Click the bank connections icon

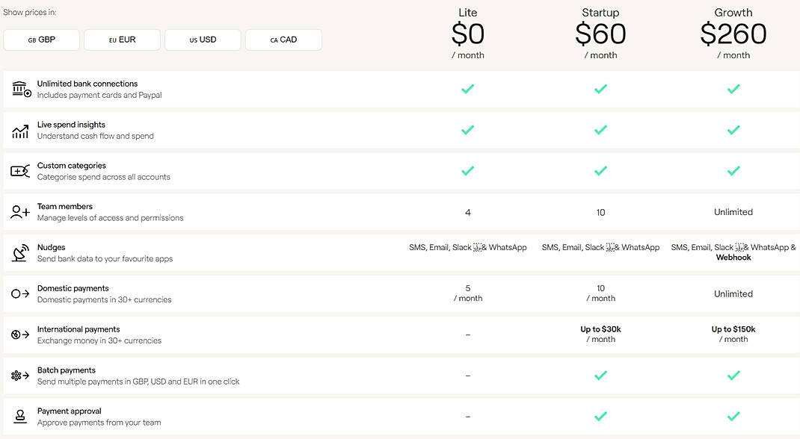21,89
